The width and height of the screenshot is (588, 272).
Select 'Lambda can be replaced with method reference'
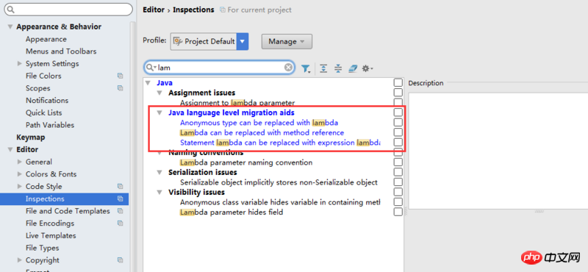pyautogui.click(x=262, y=132)
